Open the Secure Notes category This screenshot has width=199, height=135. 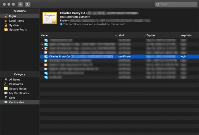[x=18, y=89]
